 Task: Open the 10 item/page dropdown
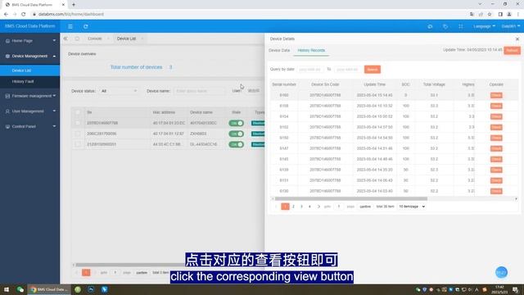click(412, 206)
